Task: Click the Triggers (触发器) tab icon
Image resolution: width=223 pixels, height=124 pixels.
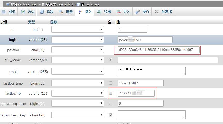Action: [157, 12]
